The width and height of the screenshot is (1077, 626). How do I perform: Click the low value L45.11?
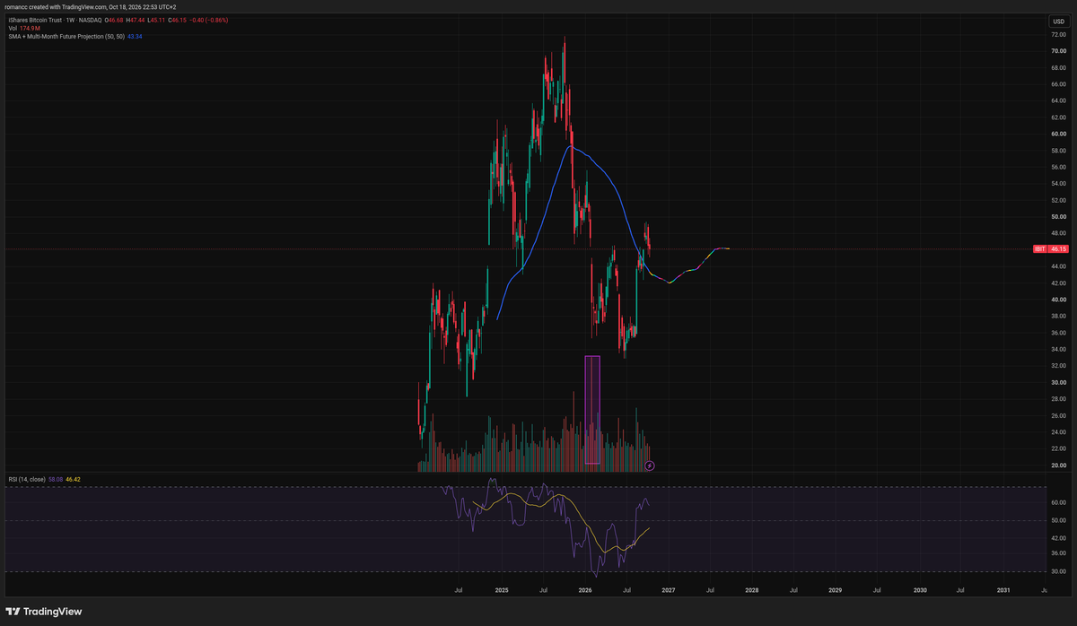156,20
